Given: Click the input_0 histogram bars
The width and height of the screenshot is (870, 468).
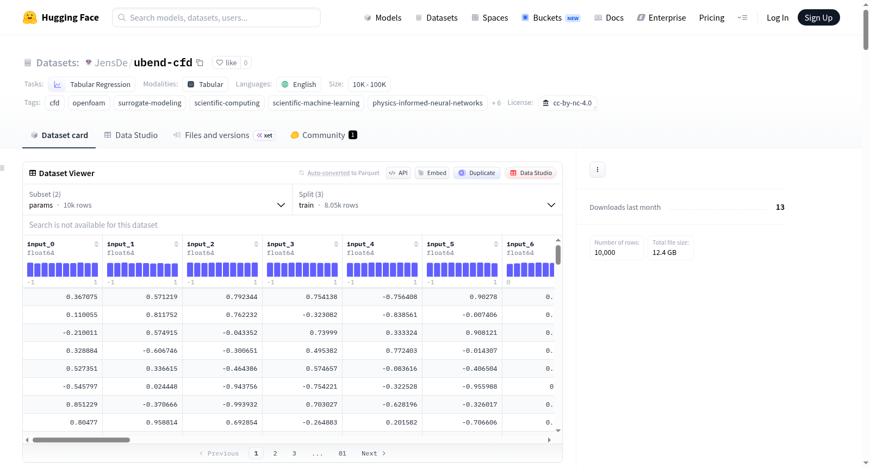Looking at the screenshot, I should [x=63, y=270].
